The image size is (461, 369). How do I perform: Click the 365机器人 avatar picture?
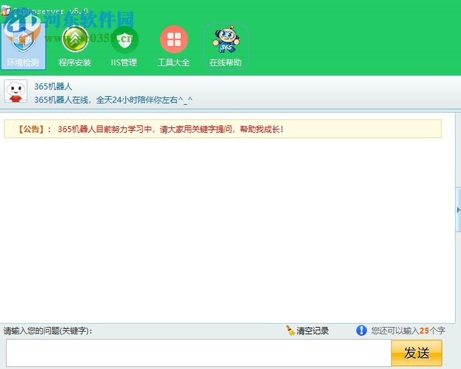16,91
